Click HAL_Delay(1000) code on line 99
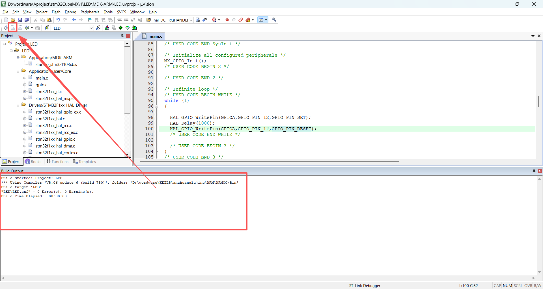 (x=192, y=123)
